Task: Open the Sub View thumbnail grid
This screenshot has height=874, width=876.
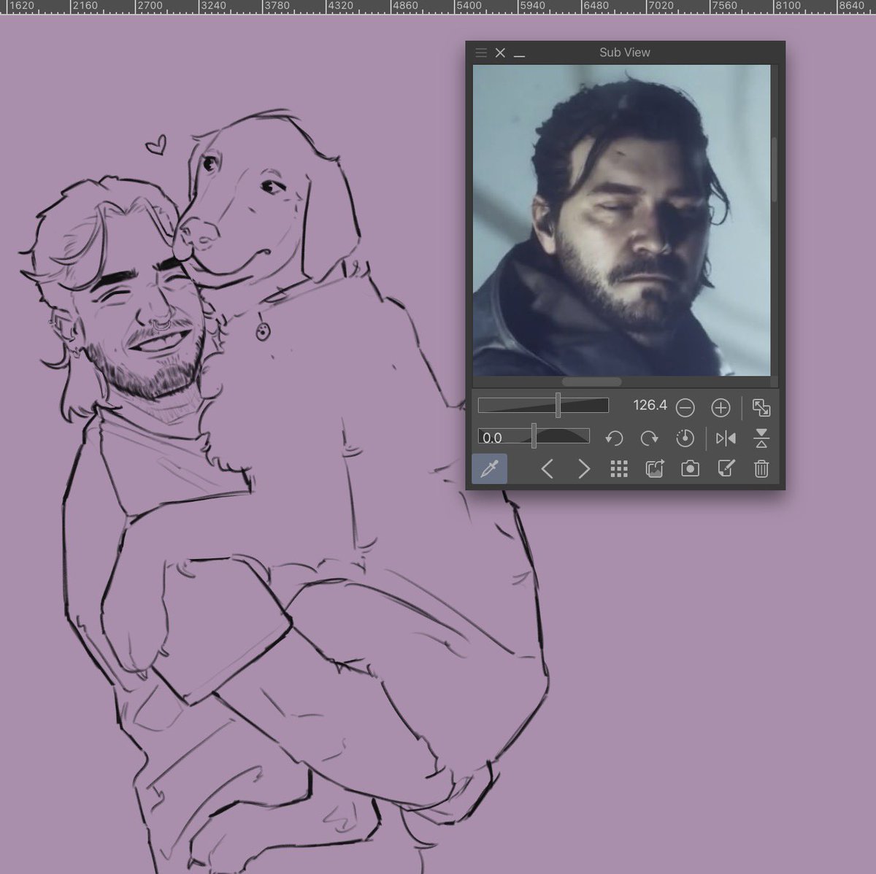Action: click(x=619, y=469)
